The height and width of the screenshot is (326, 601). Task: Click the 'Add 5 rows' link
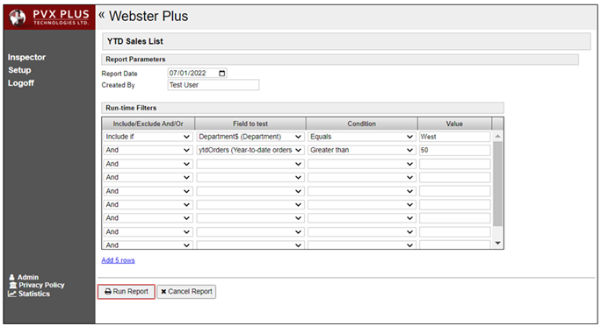pyautogui.click(x=118, y=260)
